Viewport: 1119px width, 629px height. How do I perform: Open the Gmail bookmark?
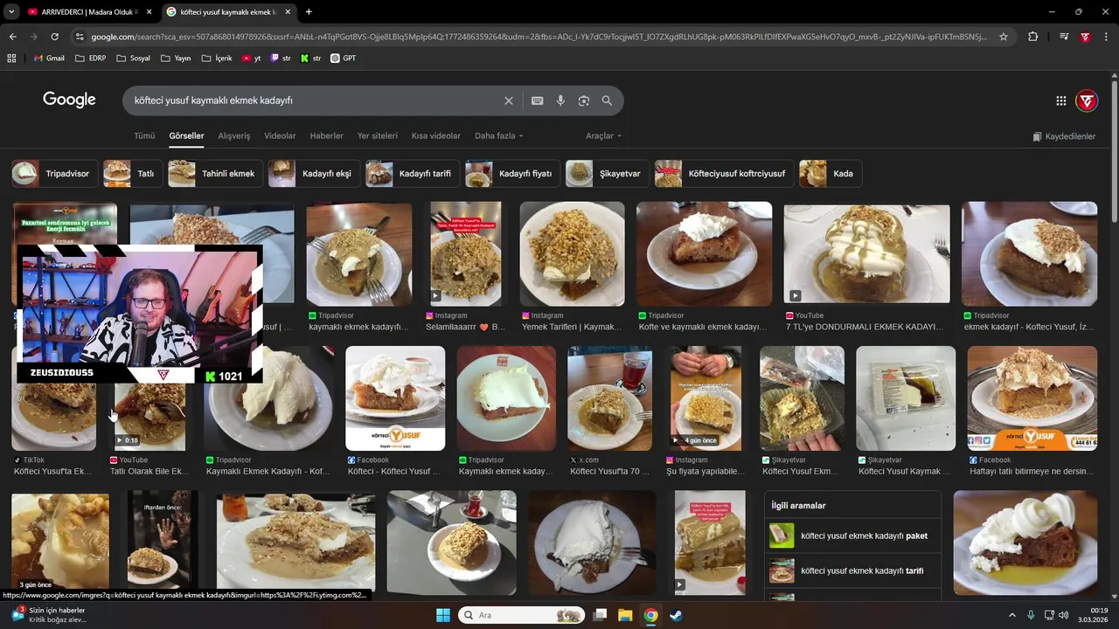click(49, 59)
